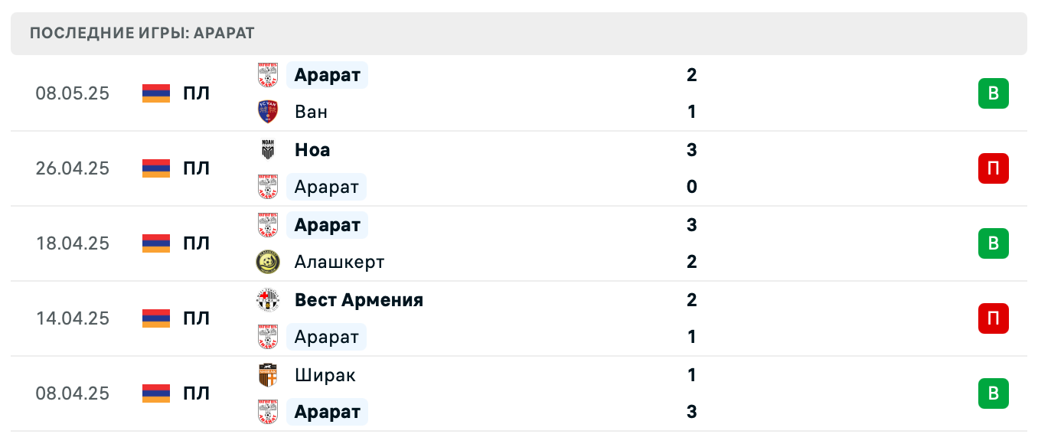Click the Вест Армения club badge
The height and width of the screenshot is (444, 1038).
267,300
